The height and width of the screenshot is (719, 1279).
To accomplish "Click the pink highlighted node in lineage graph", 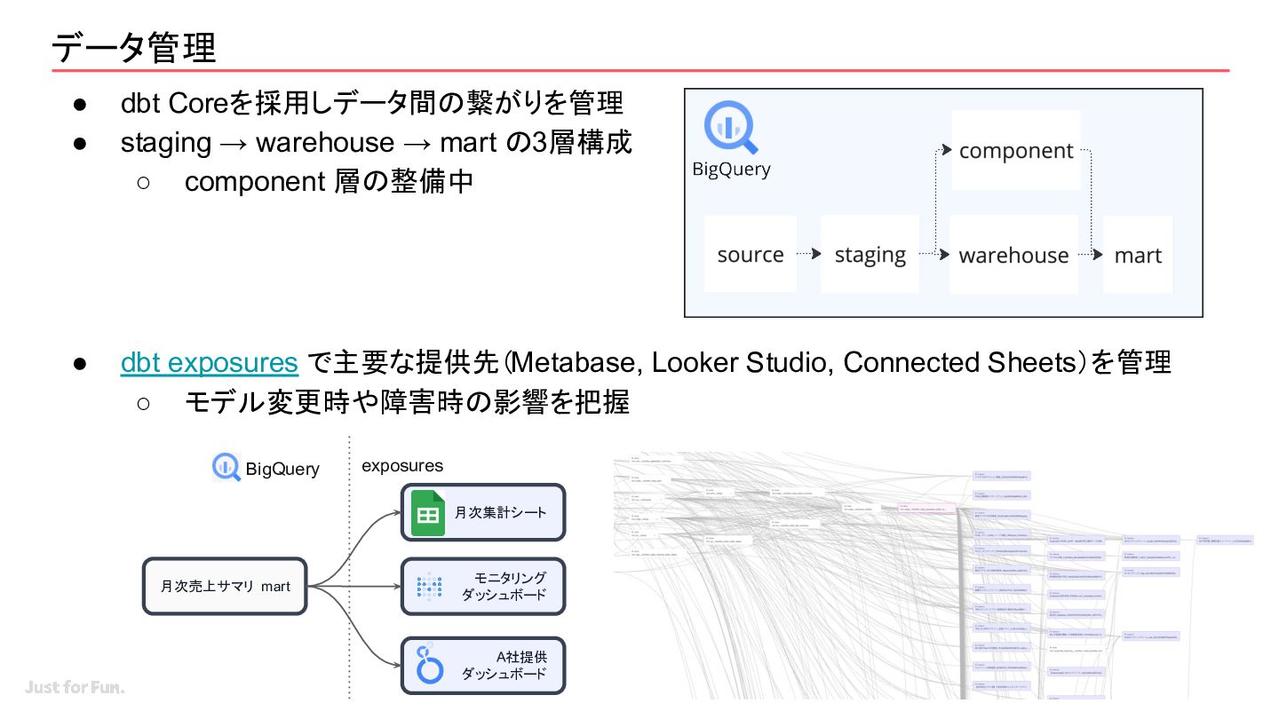I will (x=926, y=509).
